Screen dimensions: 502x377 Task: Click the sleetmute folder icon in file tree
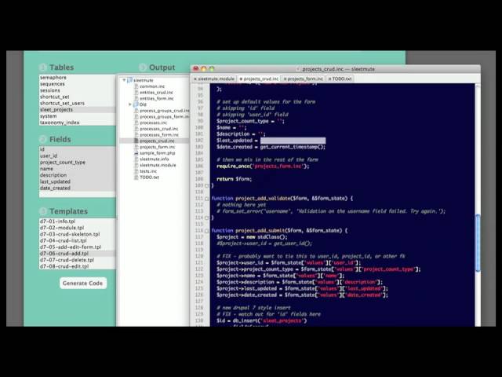129,80
